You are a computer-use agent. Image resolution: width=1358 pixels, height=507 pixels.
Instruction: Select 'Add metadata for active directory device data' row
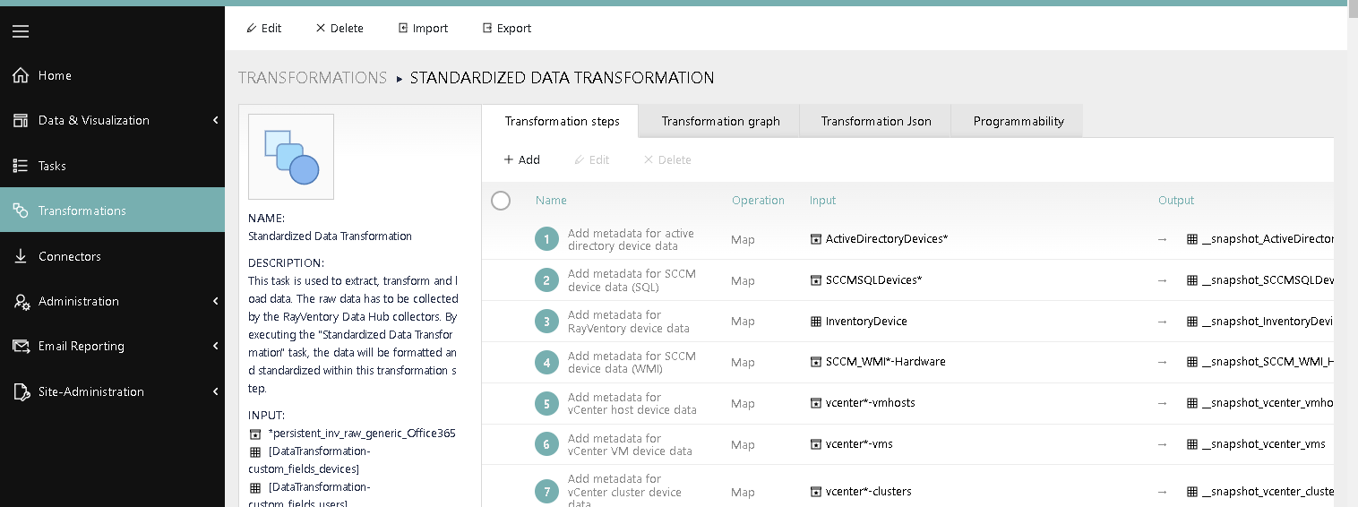(907, 239)
